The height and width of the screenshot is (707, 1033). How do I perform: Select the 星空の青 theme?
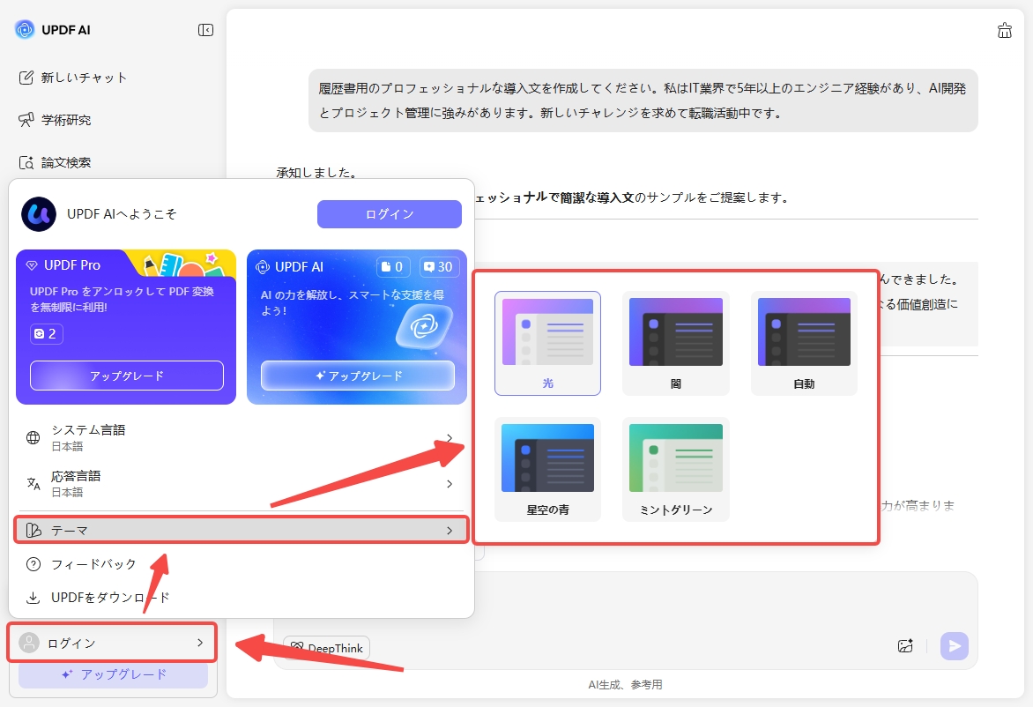coord(547,469)
